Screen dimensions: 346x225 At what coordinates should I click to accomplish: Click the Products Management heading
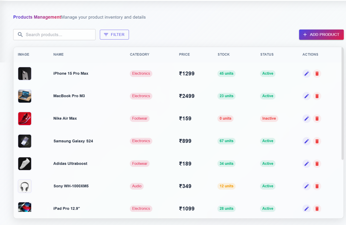pos(37,17)
